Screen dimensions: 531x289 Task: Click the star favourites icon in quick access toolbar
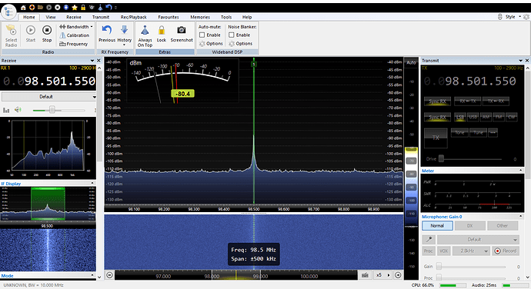coord(75,8)
